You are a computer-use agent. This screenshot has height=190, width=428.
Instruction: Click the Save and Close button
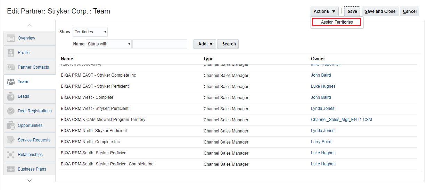pyautogui.click(x=380, y=11)
